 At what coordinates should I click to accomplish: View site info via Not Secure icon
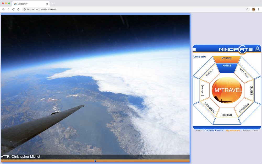coord(25,9)
